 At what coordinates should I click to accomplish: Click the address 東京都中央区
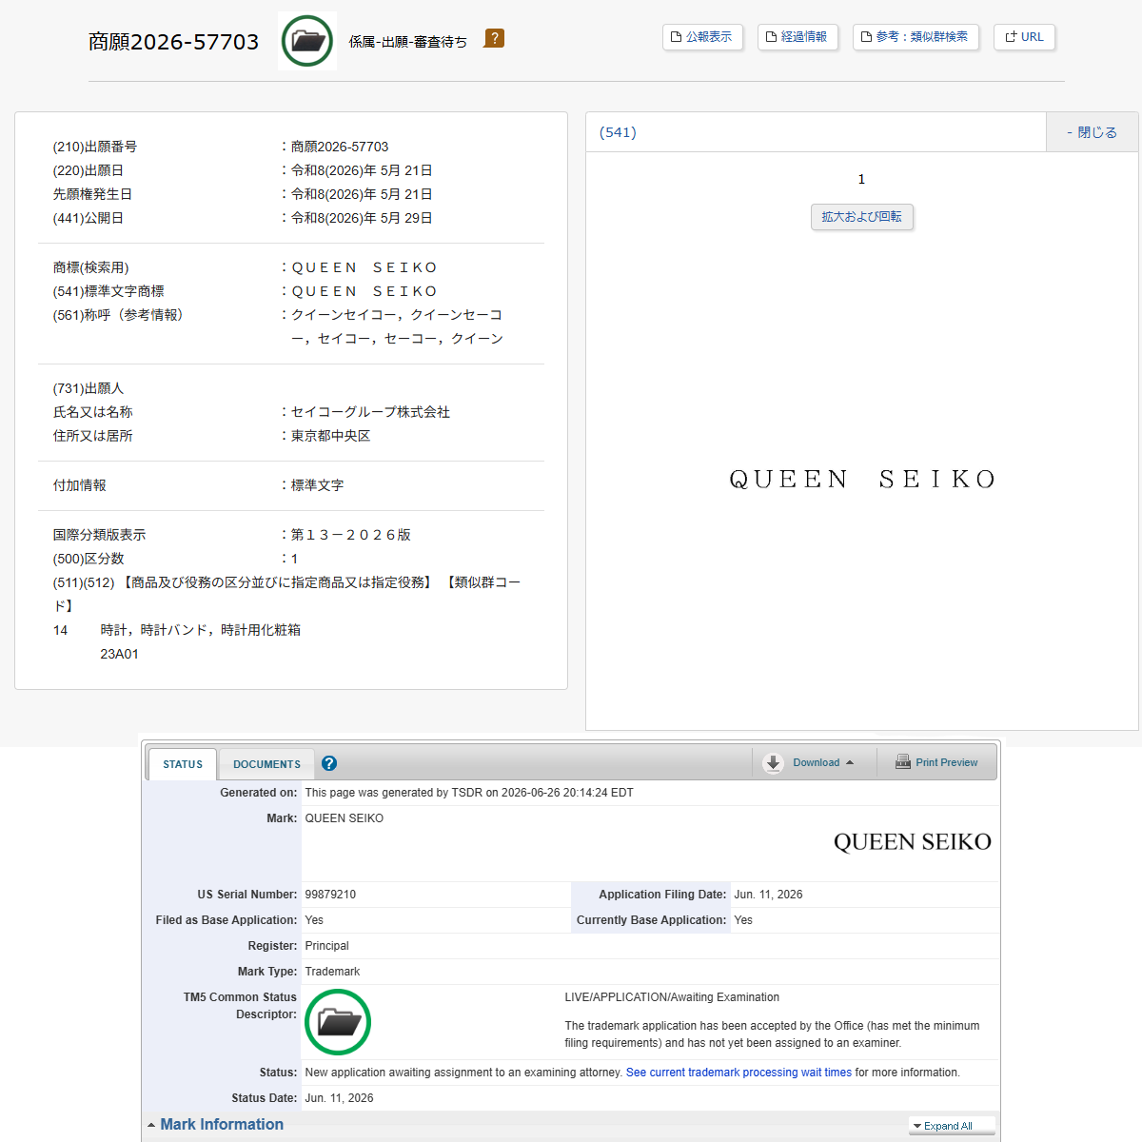pos(330,436)
